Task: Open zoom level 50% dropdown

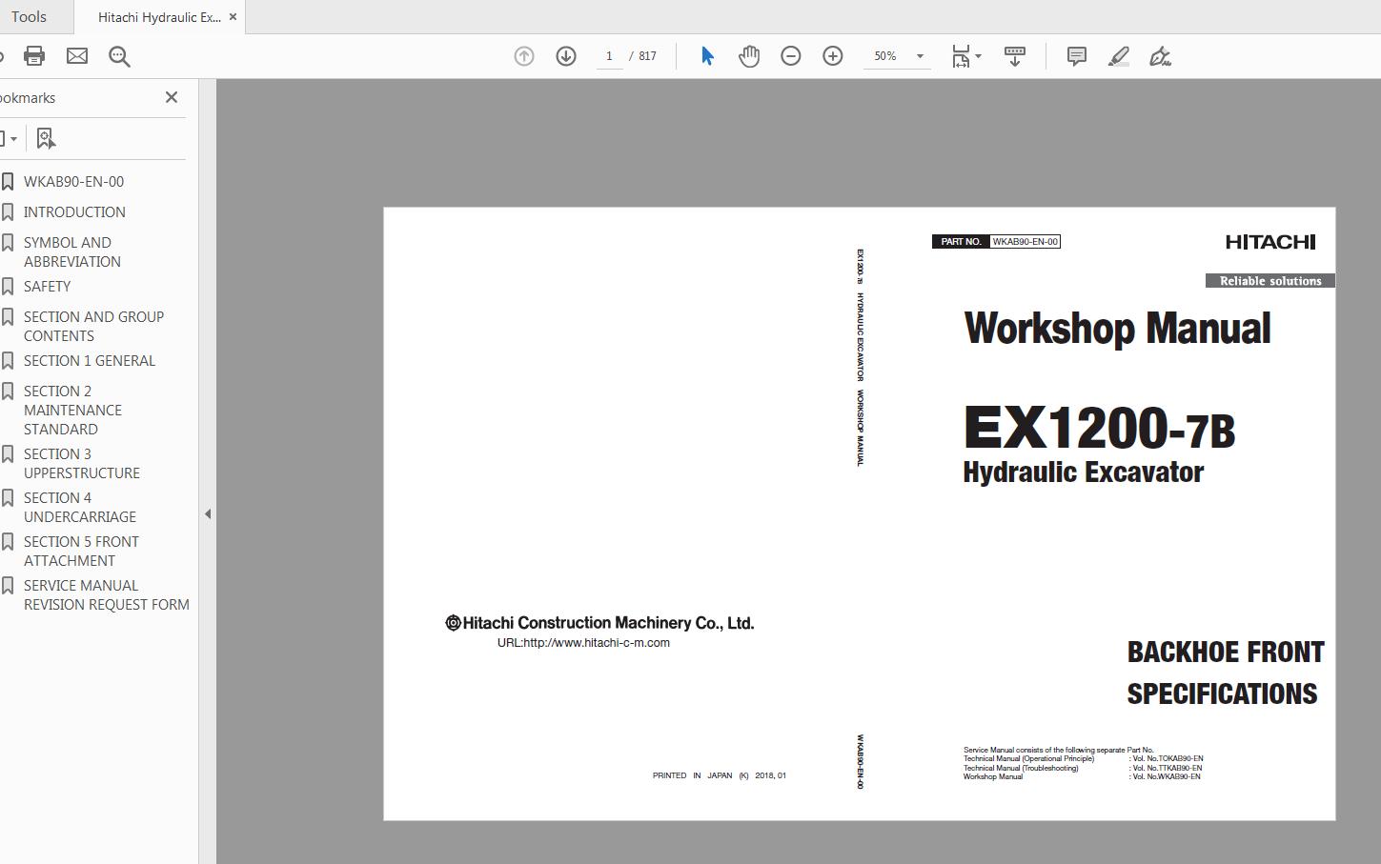Action: [x=920, y=56]
